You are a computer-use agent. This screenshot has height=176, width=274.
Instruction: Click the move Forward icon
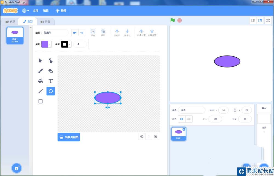click(117, 33)
